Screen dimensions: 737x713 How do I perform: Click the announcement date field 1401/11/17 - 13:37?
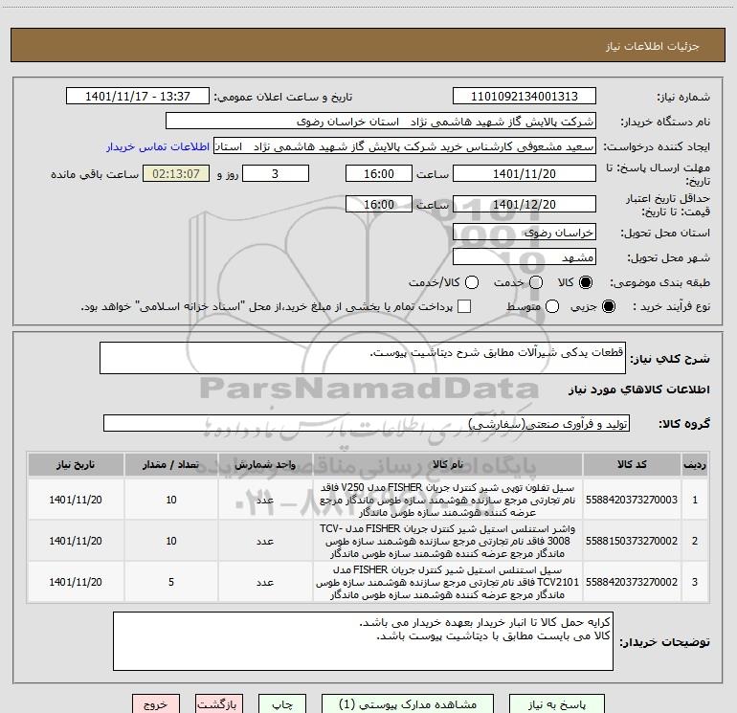coord(138,96)
